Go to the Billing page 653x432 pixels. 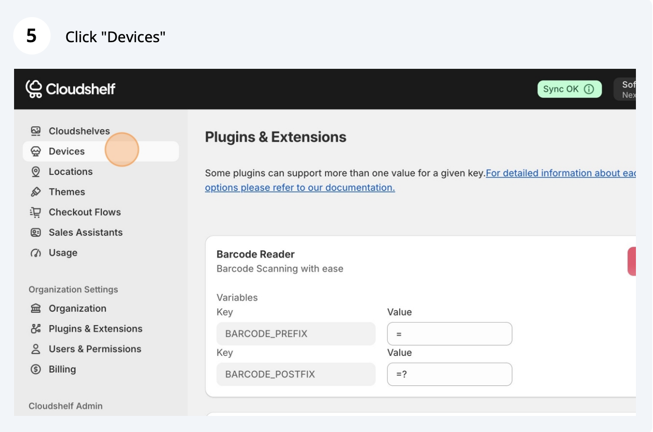pos(100,369)
